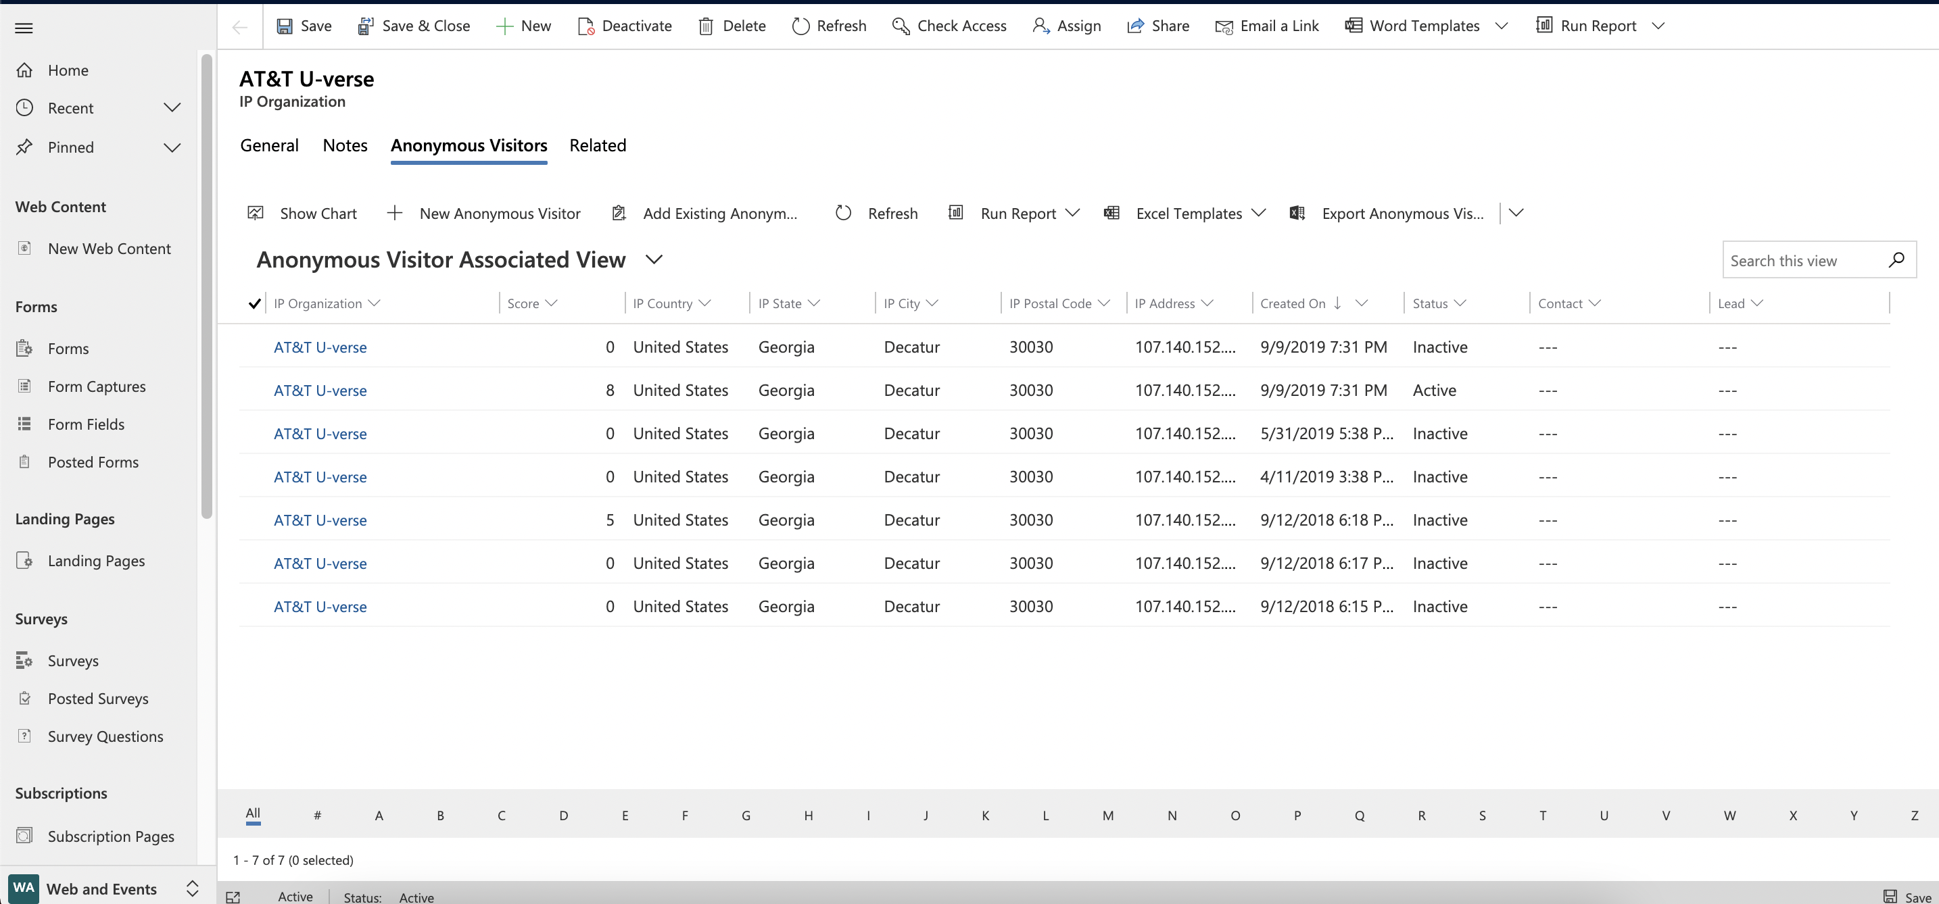Image resolution: width=1939 pixels, height=904 pixels.
Task: Filter list by letter M
Action: coord(1107,815)
